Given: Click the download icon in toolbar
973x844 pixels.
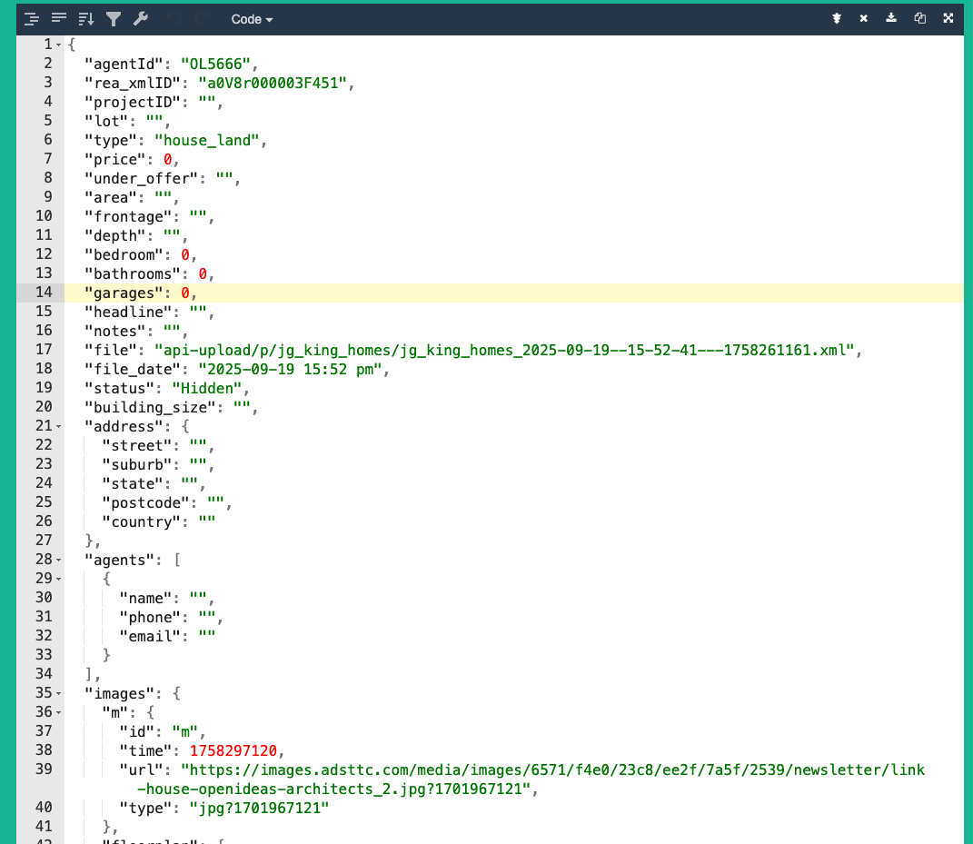Looking at the screenshot, I should click(x=891, y=18).
